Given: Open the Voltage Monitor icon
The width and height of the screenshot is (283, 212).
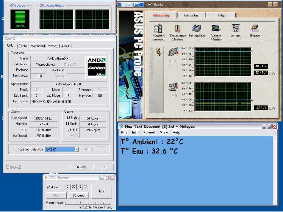Looking at the screenshot, I should click(216, 33).
